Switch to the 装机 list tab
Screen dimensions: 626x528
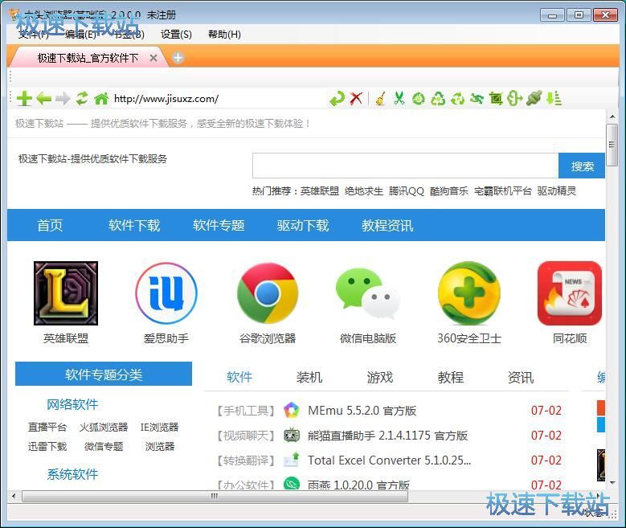click(x=309, y=377)
